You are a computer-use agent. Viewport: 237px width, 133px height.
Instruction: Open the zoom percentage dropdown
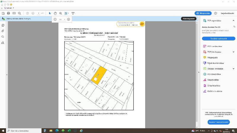point(65,19)
